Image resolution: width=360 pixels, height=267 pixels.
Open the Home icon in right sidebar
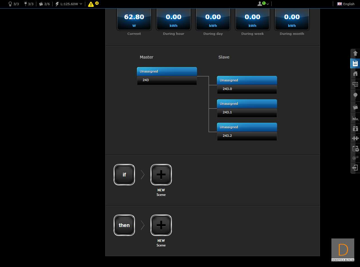355,74
